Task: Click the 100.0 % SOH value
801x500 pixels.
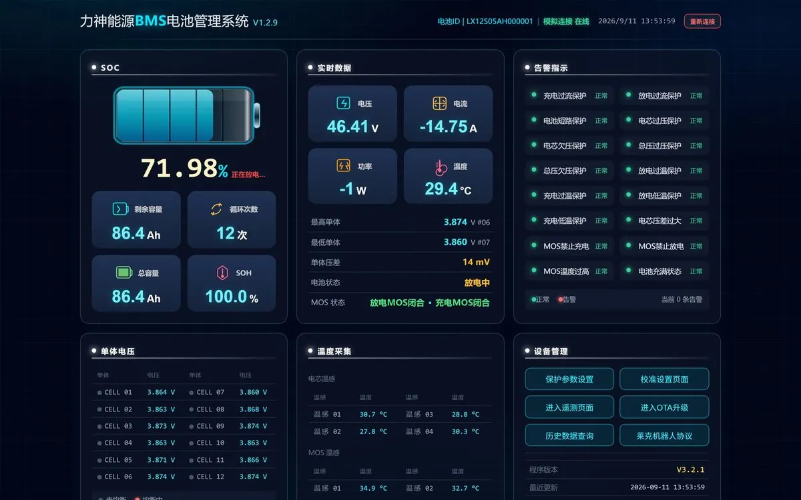Action: 232,297
